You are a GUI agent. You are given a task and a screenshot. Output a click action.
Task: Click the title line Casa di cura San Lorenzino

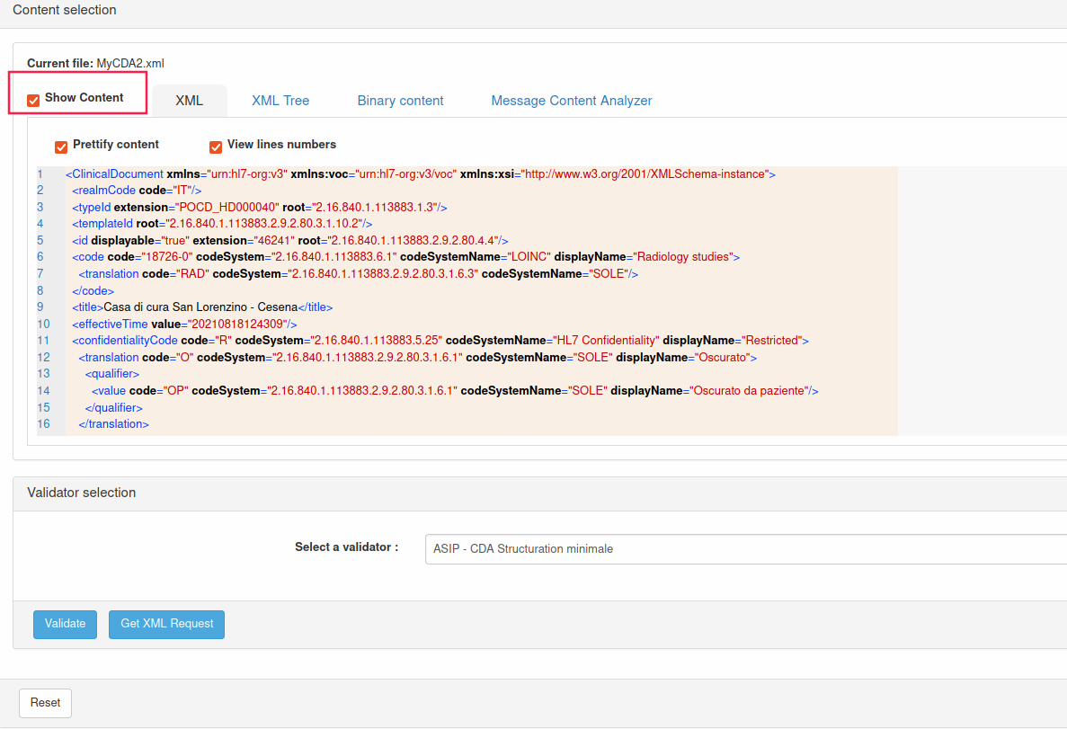pyautogui.click(x=202, y=307)
